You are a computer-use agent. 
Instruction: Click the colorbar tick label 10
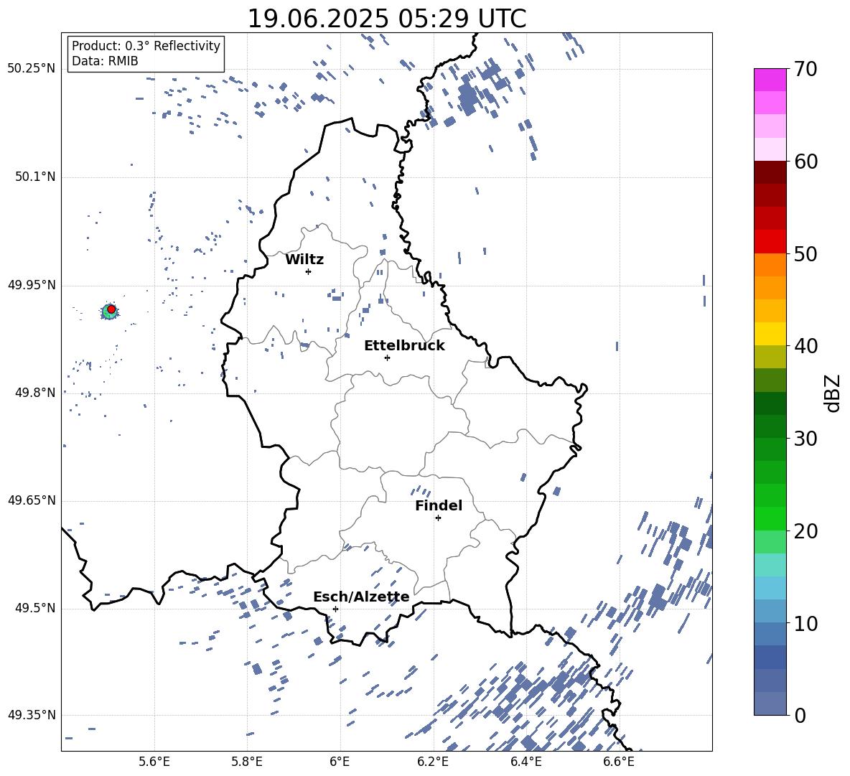coord(805,623)
